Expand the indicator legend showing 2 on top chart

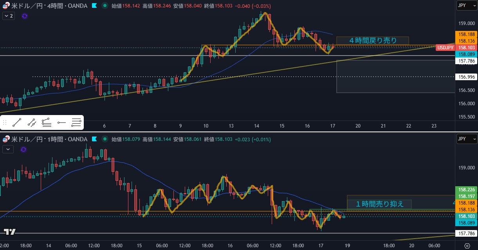pos(9,16)
